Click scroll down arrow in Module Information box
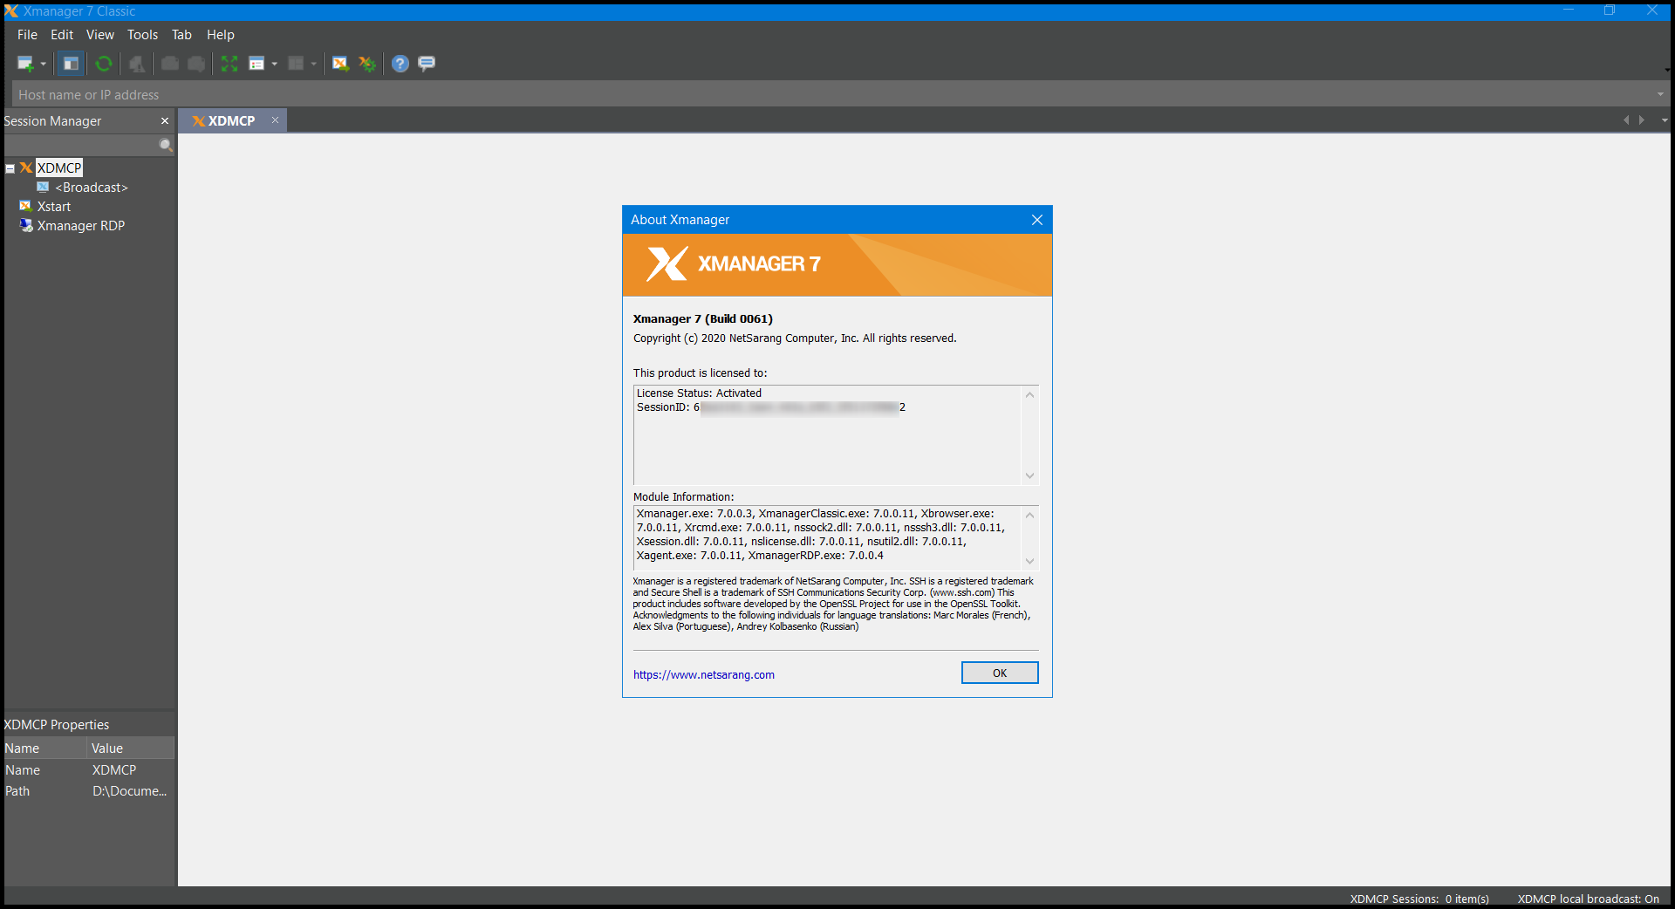The width and height of the screenshot is (1675, 909). 1030,561
